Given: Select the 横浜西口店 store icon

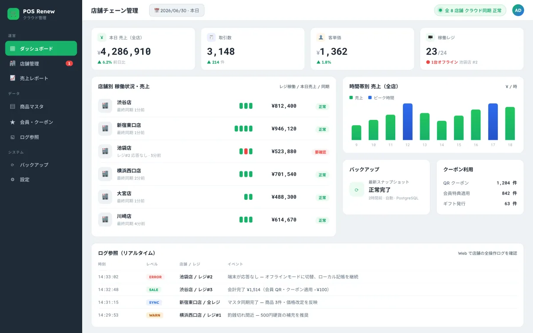Looking at the screenshot, I should (105, 174).
